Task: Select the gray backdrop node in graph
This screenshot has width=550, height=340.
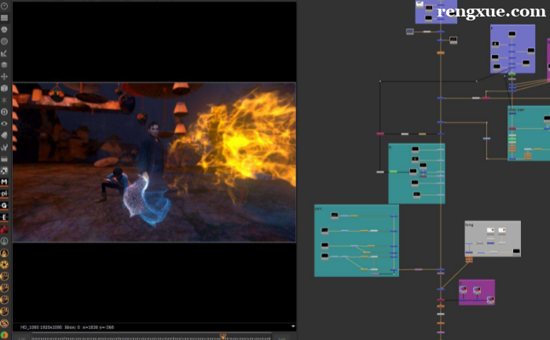Action: [x=493, y=239]
